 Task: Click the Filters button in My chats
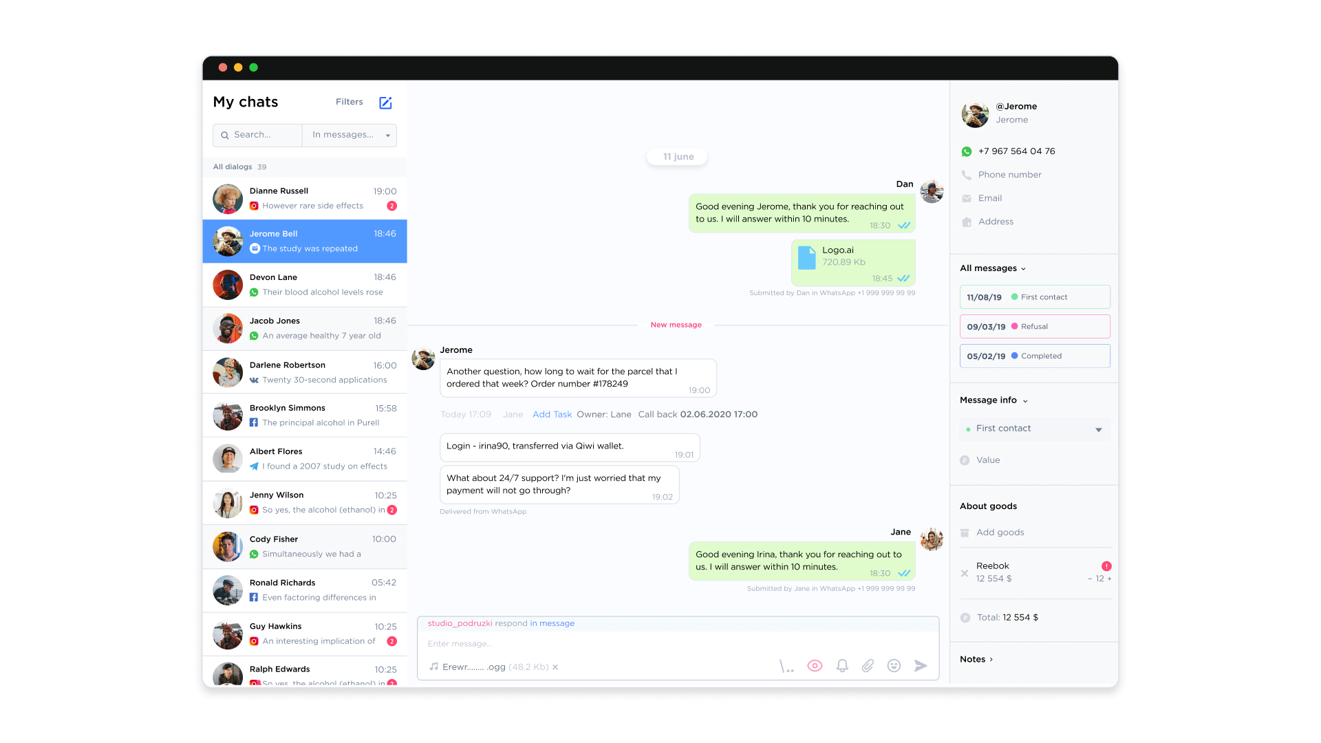click(x=348, y=102)
